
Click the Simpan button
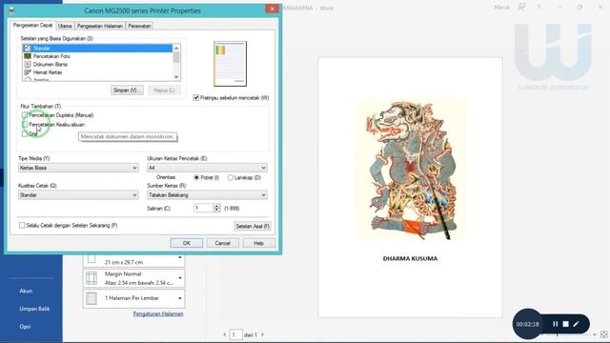coord(127,91)
